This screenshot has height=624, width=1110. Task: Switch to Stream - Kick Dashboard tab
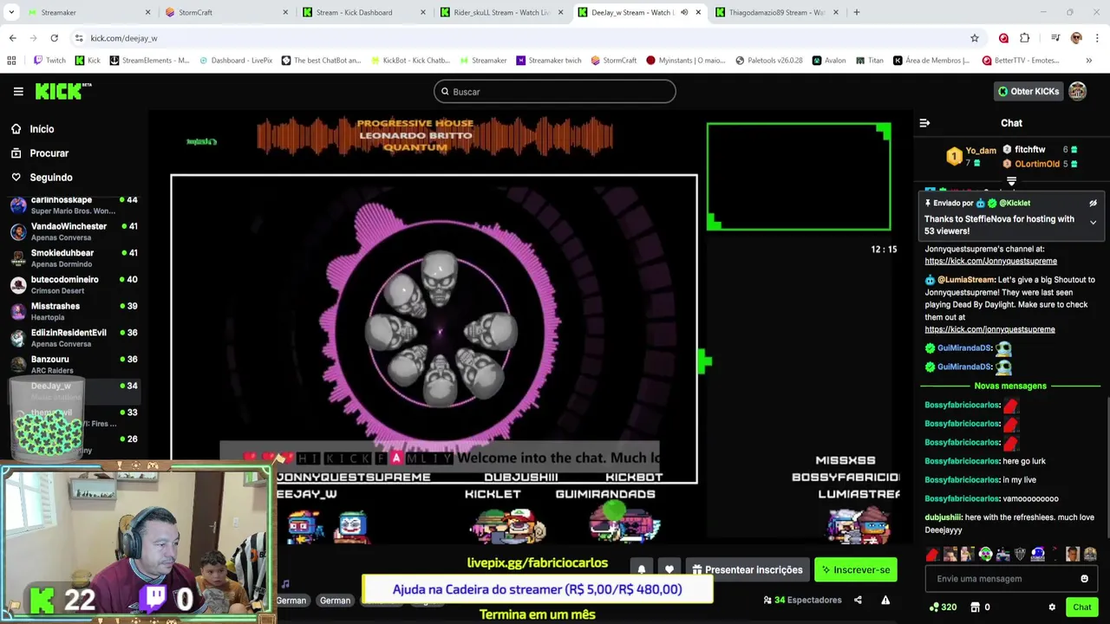[362, 12]
